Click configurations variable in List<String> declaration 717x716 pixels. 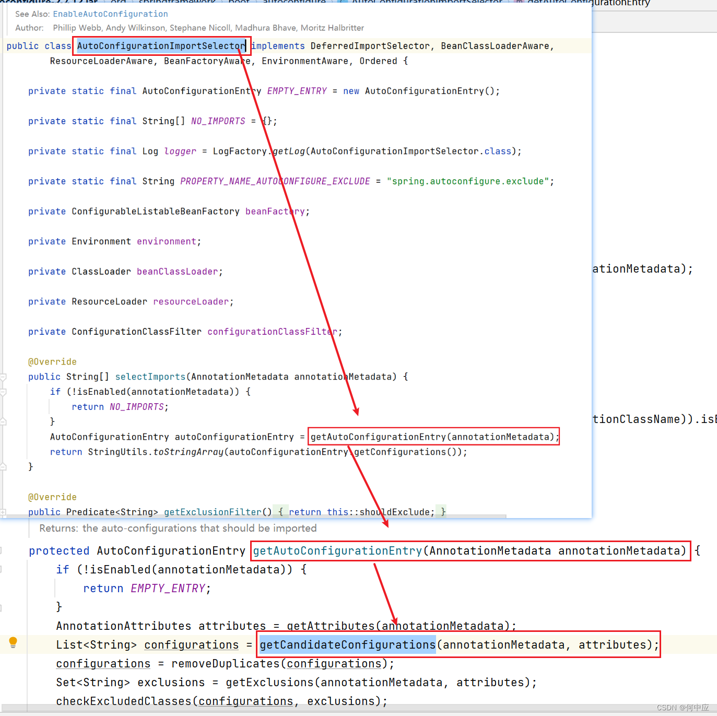tap(192, 645)
